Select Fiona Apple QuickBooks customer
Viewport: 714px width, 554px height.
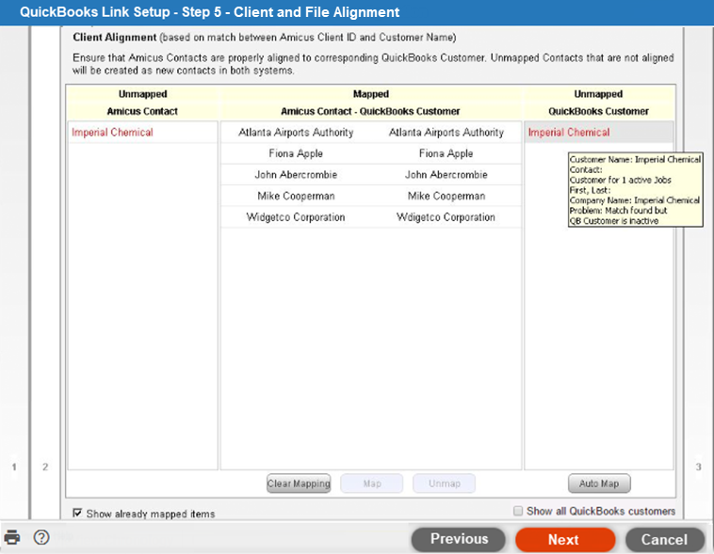(x=446, y=153)
